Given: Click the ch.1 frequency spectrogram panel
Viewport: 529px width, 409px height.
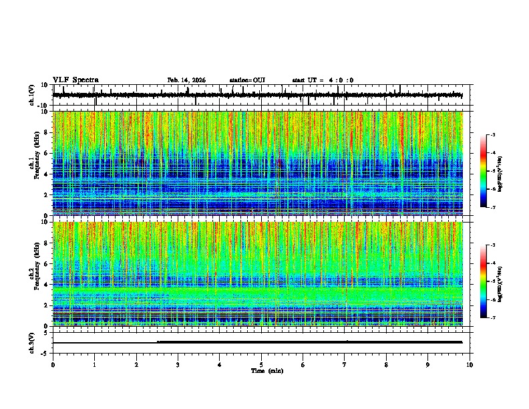Looking at the screenshot, I should (x=262, y=163).
